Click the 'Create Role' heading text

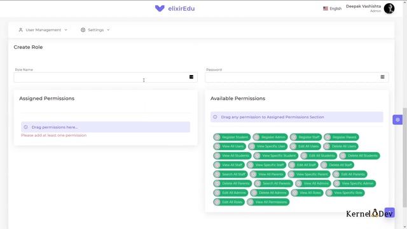[28, 47]
